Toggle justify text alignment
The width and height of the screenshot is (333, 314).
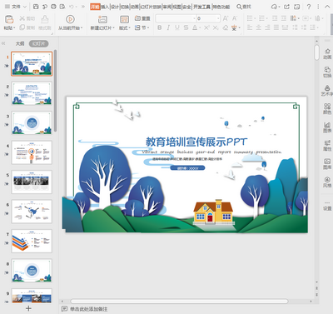(276, 27)
